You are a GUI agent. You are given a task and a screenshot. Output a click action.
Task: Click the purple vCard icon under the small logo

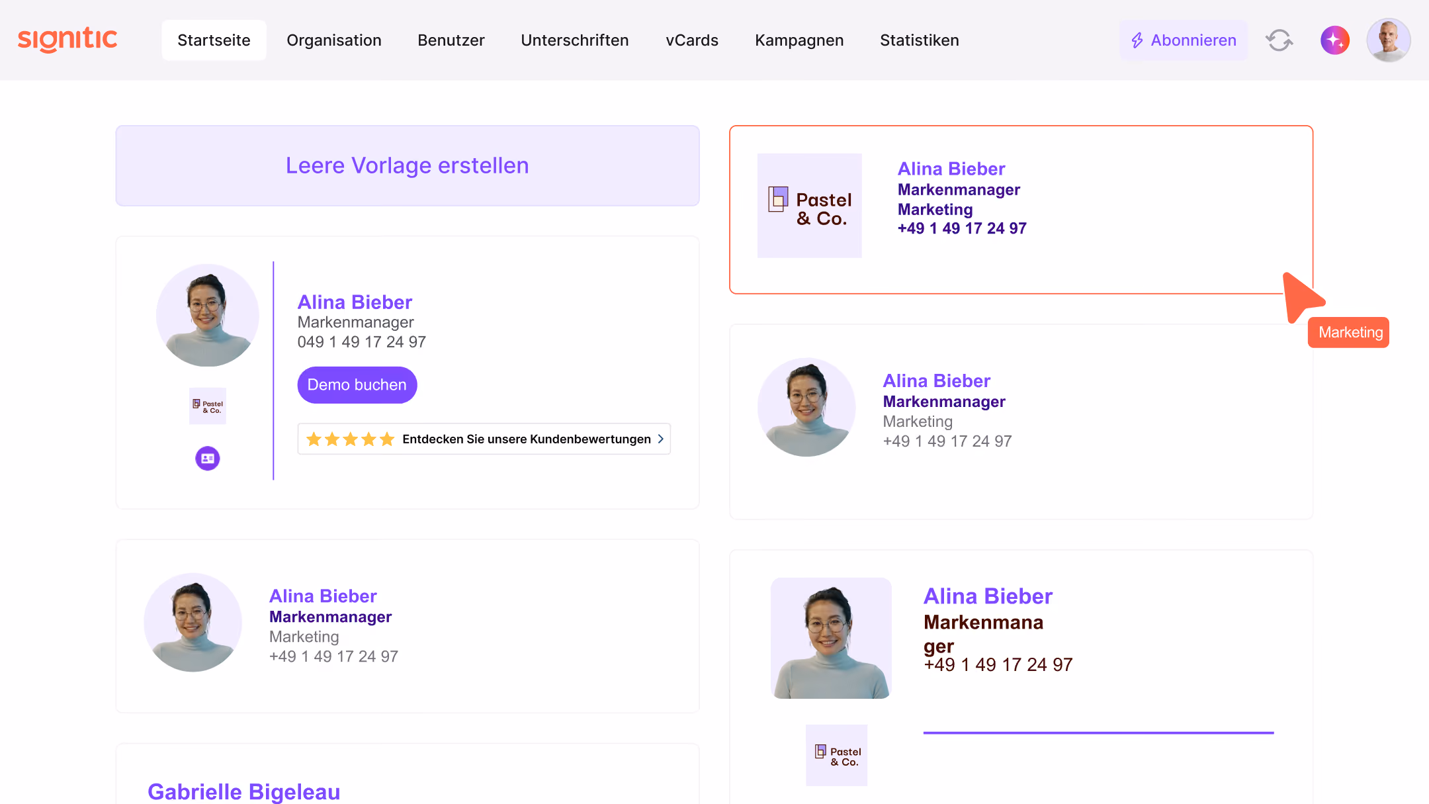208,458
